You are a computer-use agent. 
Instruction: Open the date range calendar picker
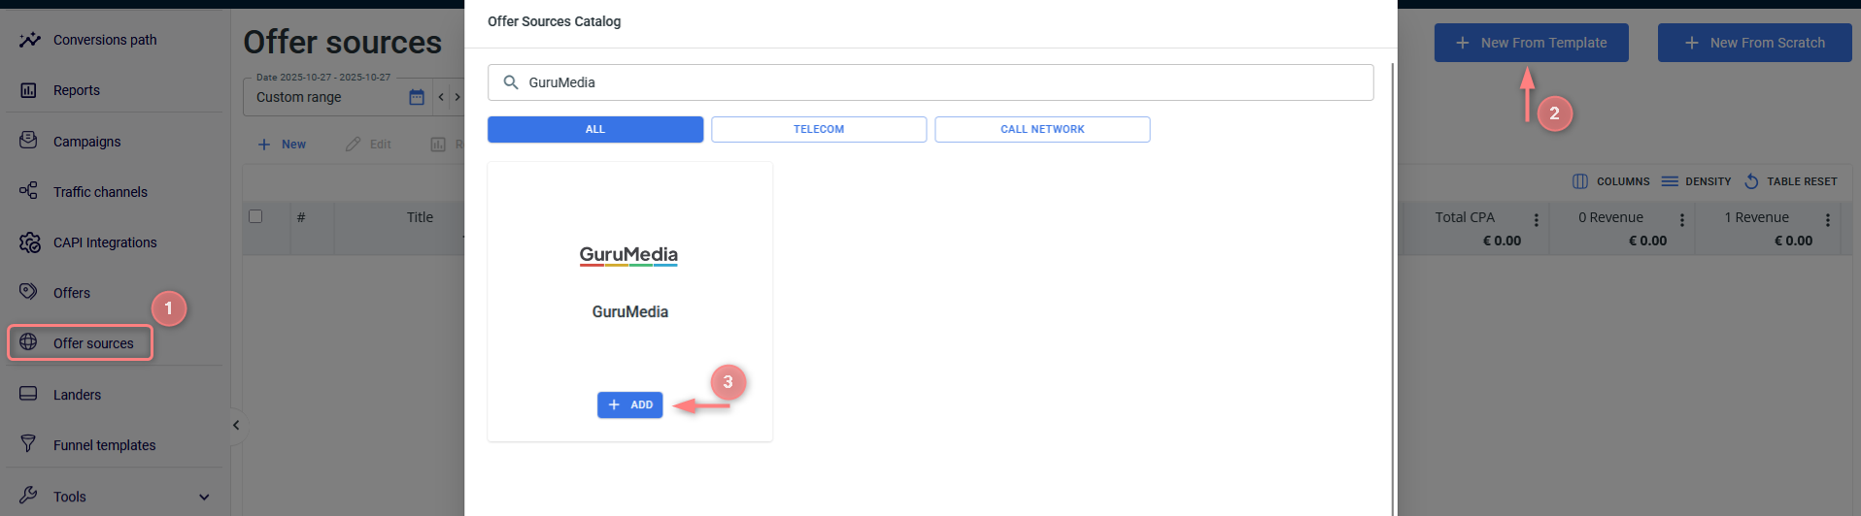point(417,97)
